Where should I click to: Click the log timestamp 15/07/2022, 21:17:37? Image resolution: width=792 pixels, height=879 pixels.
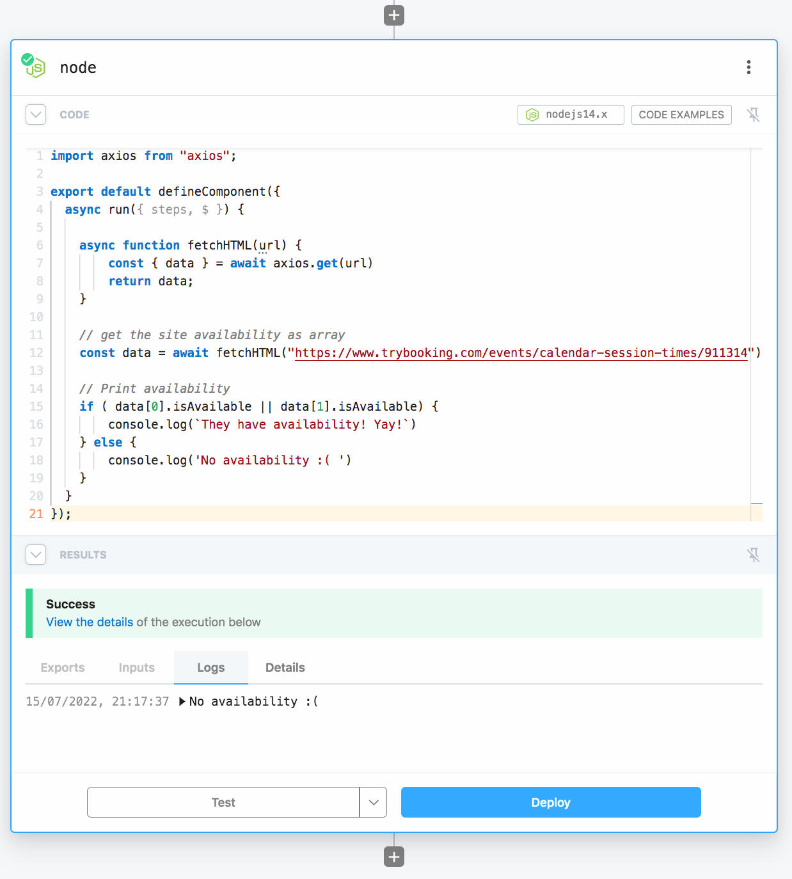[97, 702]
